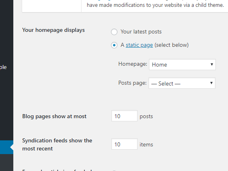
Task: Click the arrow on the Homepage dropdown
Action: tap(212, 65)
